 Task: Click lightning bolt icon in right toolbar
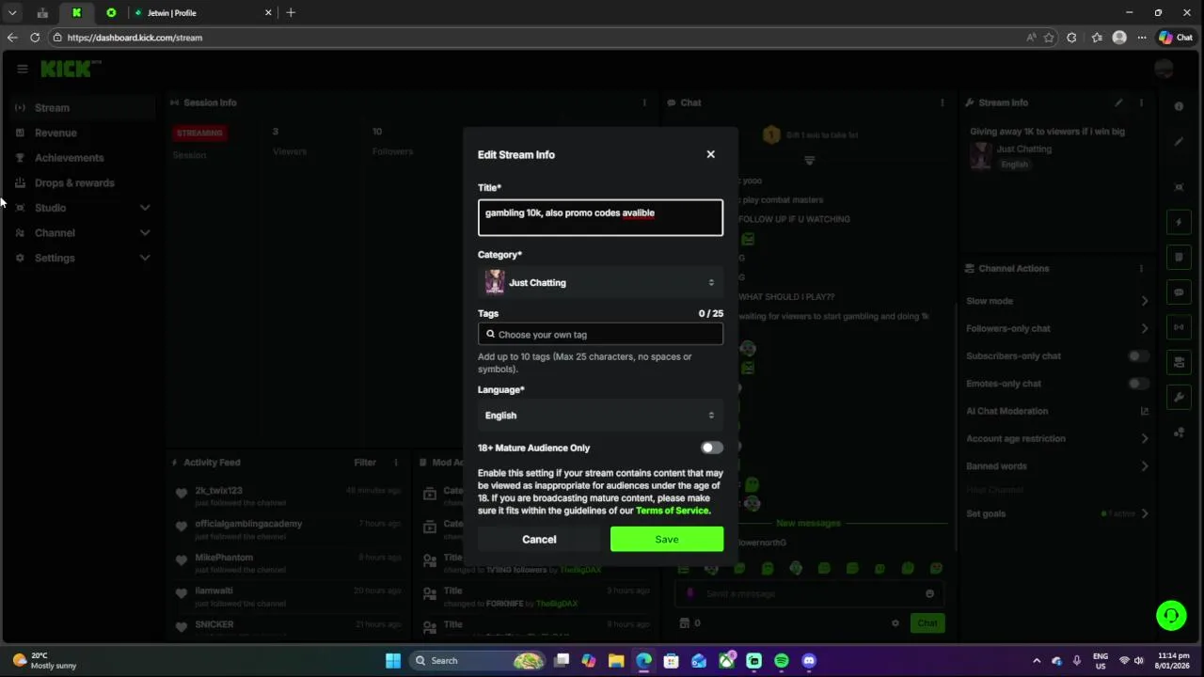[x=1179, y=223]
